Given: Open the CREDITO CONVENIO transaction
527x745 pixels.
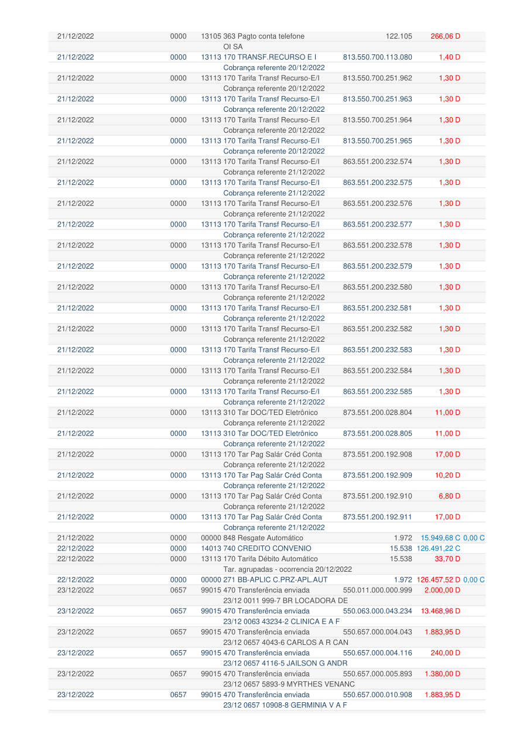Looking at the screenshot, I should pos(256,548).
